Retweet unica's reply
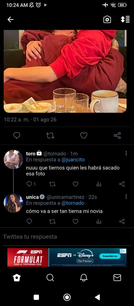 (52, 221)
